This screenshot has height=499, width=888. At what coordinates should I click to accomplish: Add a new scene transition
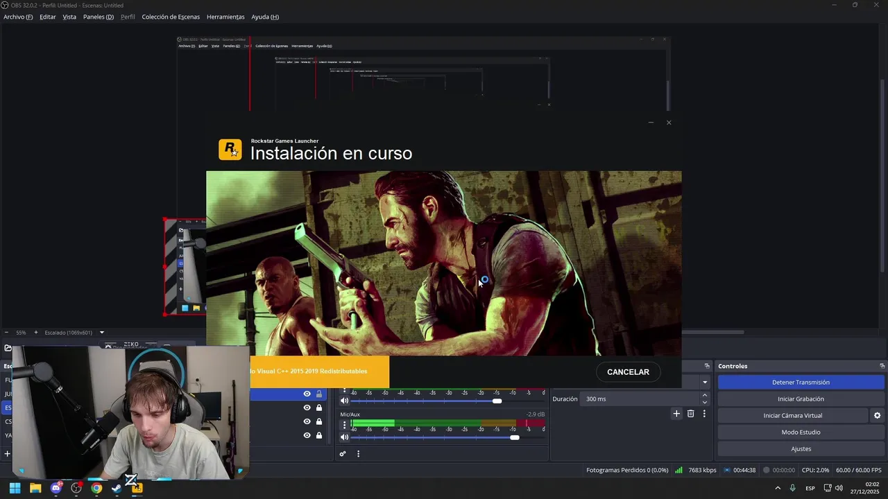676,414
